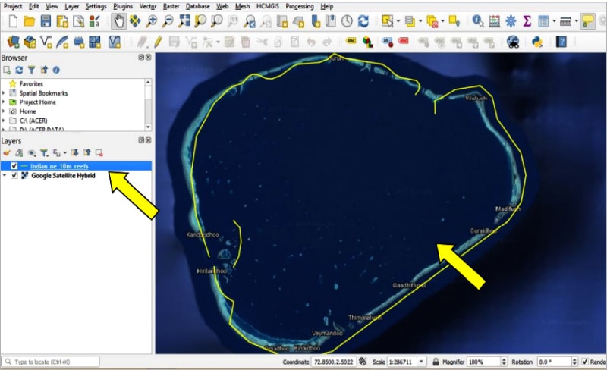Click the Refresh map icon
This screenshot has width=607, height=370.
pos(363,21)
